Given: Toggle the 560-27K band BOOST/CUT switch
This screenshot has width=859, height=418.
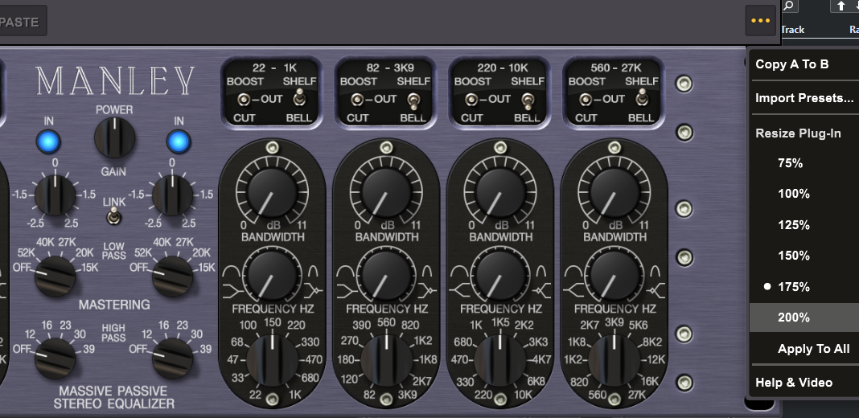Looking at the screenshot, I should [x=586, y=100].
